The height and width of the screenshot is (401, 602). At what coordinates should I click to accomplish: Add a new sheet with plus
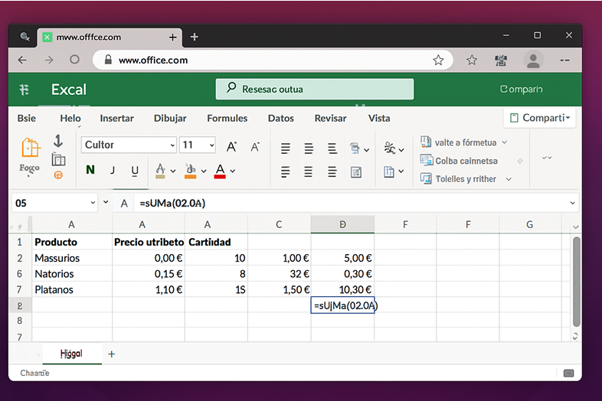[111, 354]
